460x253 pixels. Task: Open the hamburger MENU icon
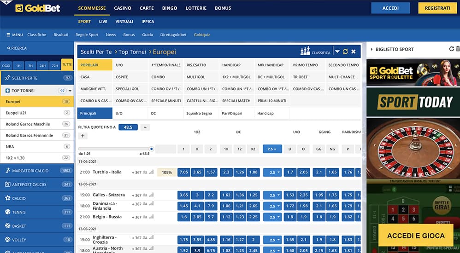[8, 35]
